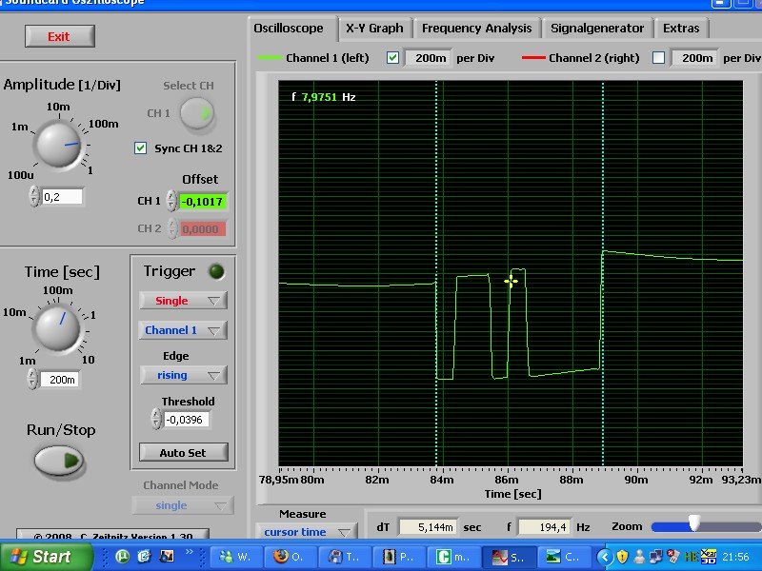Click the network computers tray icon
Viewport: 762px width, 571px height.
[x=655, y=557]
